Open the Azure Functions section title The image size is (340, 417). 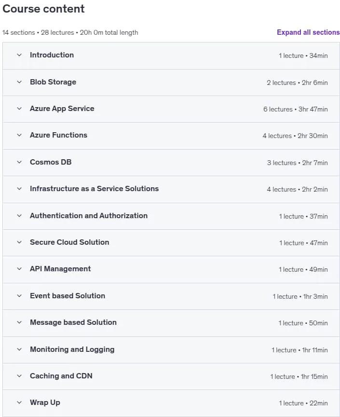[x=58, y=135]
